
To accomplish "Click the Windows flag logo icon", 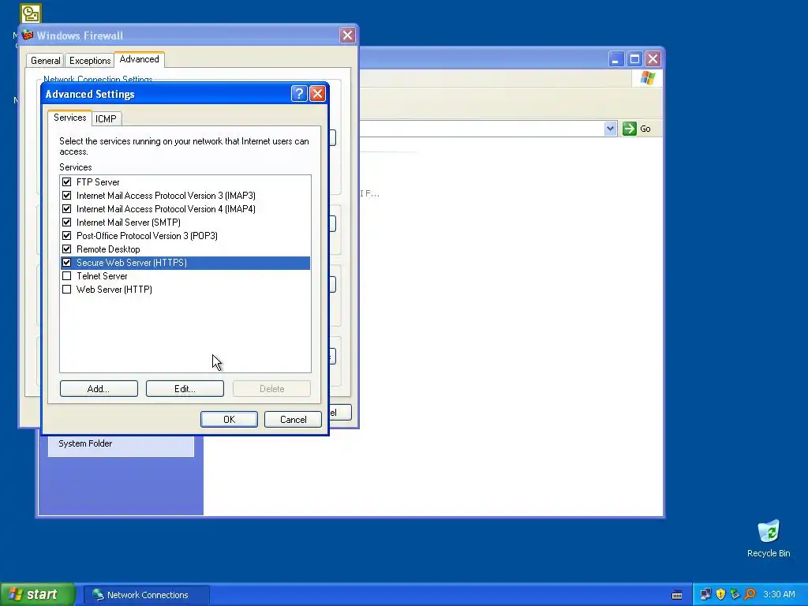I will (648, 78).
